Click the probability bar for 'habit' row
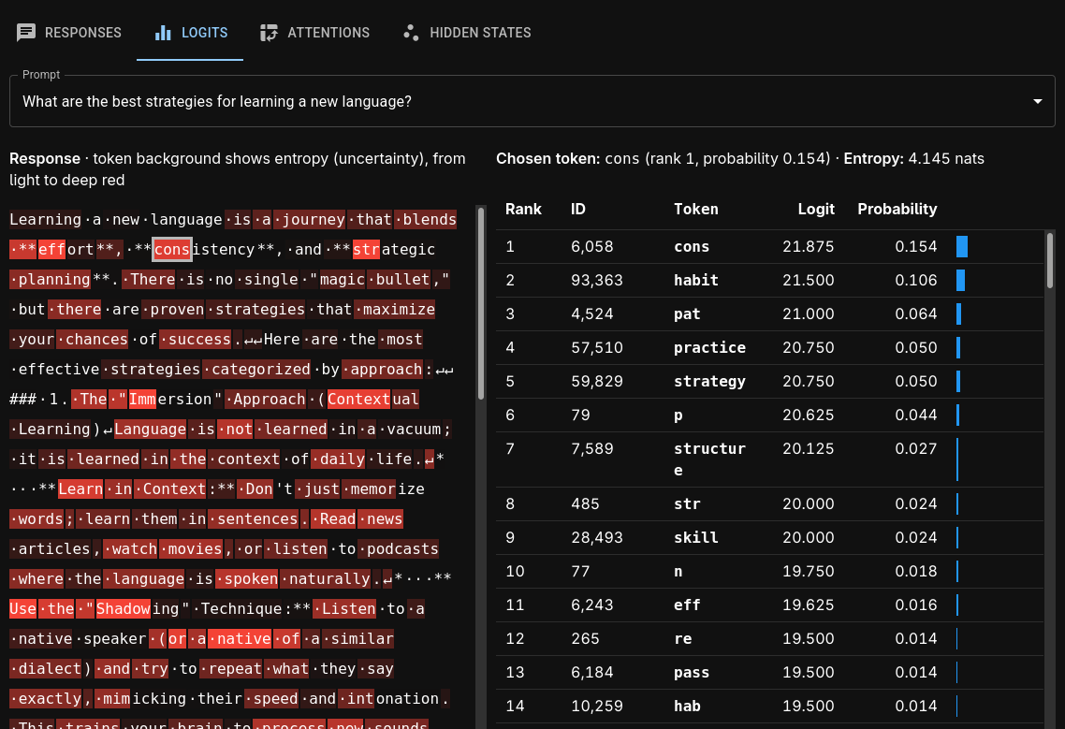This screenshot has height=729, width=1065. (x=960, y=280)
